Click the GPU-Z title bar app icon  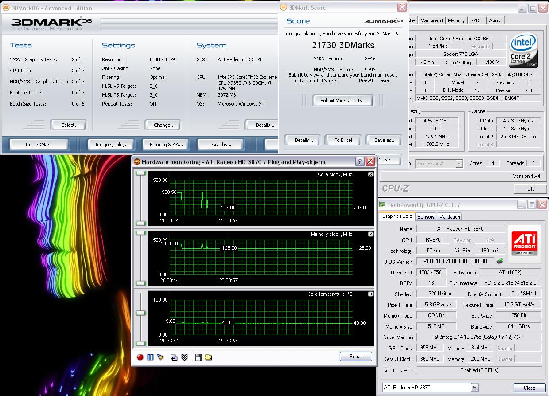pos(383,204)
